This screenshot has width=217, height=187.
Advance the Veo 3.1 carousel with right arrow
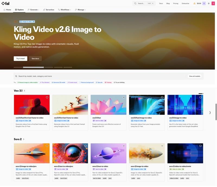coord(210,113)
